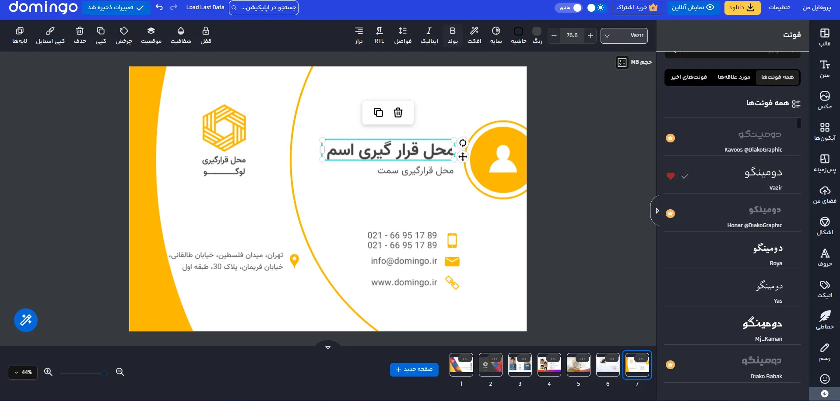Undo the last change
Screen dimensions: 840x401
point(159,7)
